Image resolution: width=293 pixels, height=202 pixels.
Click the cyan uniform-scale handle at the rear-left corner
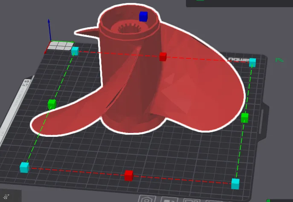click(75, 51)
